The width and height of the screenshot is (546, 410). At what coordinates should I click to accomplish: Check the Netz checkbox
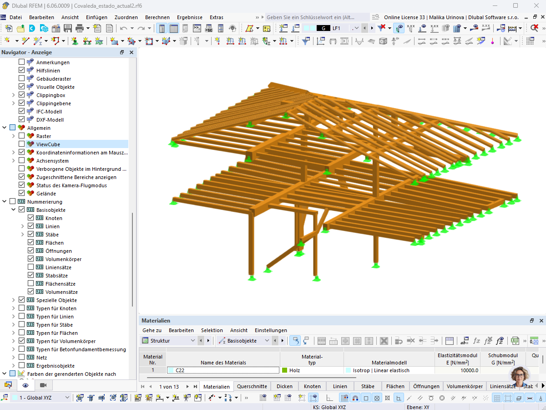[21, 358]
